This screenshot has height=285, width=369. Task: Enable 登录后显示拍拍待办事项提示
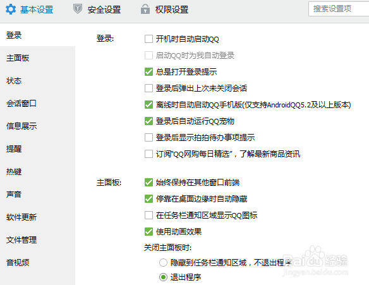(148, 137)
